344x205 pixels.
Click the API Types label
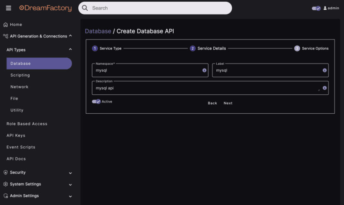tap(16, 50)
